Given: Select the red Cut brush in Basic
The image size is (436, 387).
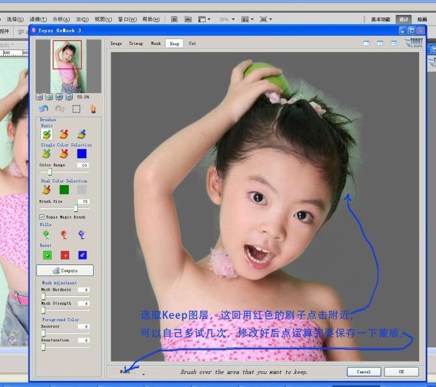Looking at the screenshot, I should point(64,134).
